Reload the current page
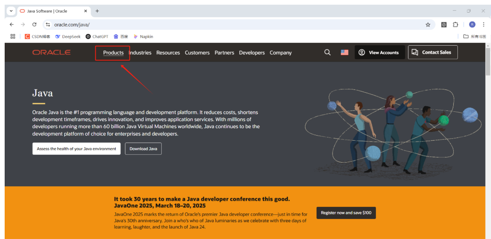This screenshot has width=491, height=239. point(35,24)
